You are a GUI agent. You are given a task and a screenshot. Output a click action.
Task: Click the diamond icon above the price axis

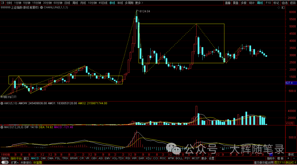coord(279,8)
